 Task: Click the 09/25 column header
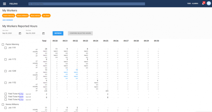click(106, 41)
